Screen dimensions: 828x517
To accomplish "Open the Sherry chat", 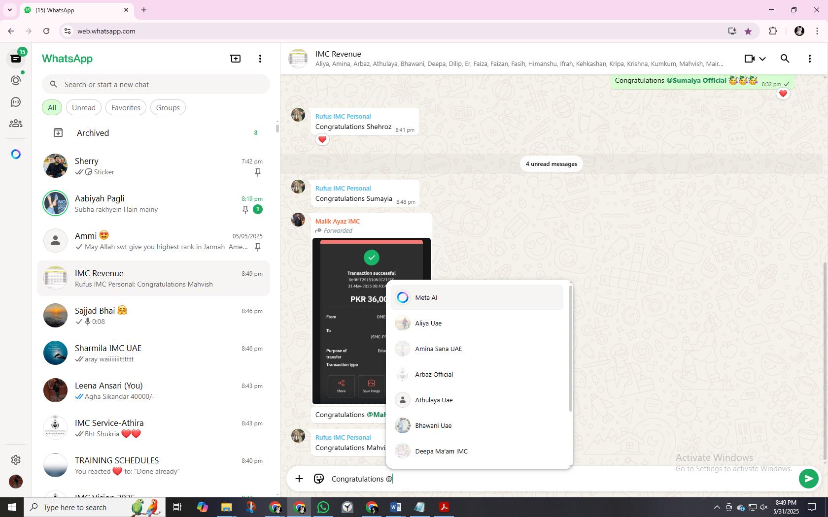I will 154,166.
